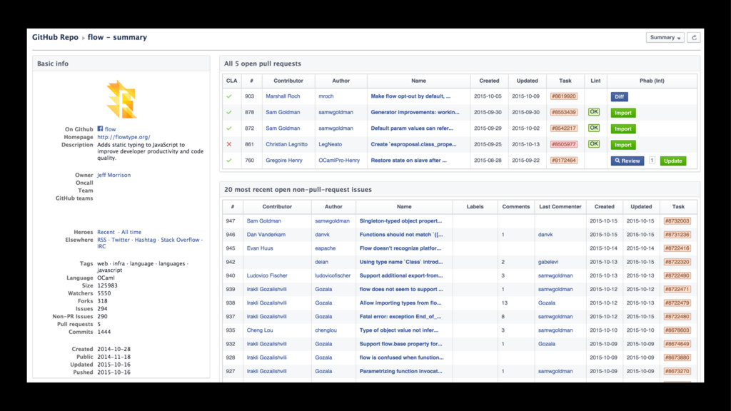Click the Update button for pull 760
731x411 pixels.
672,161
